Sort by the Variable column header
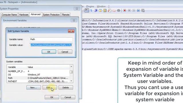The width and height of the screenshot is (183, 103). click(17, 67)
